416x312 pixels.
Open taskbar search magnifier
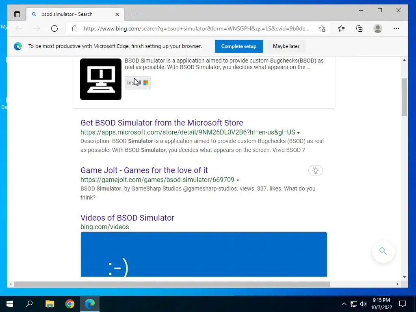coord(29,304)
